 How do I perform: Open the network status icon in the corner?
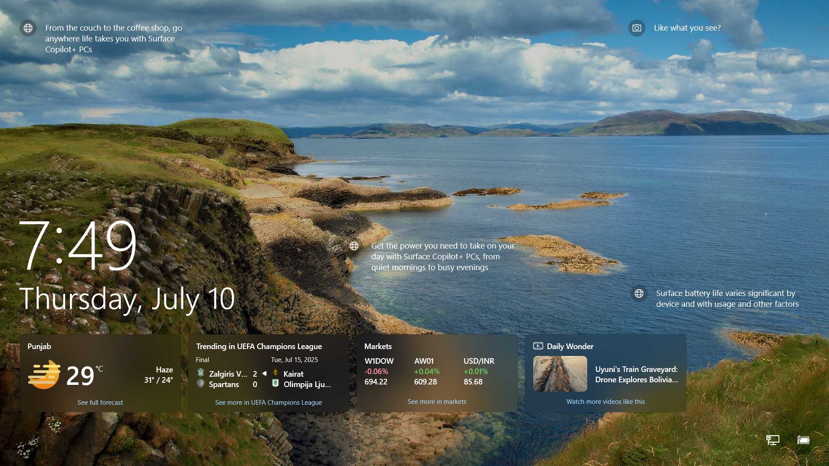[x=772, y=440]
